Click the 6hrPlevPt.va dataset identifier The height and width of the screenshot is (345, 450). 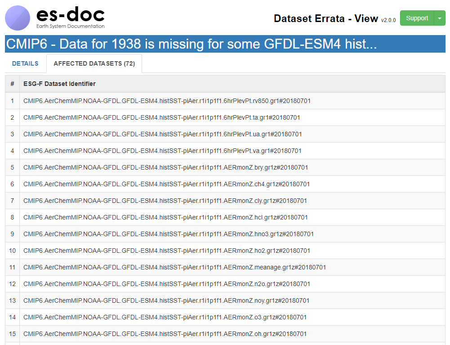coord(162,151)
